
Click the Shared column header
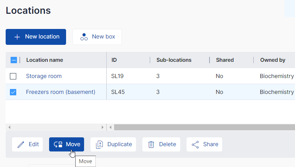click(225, 60)
